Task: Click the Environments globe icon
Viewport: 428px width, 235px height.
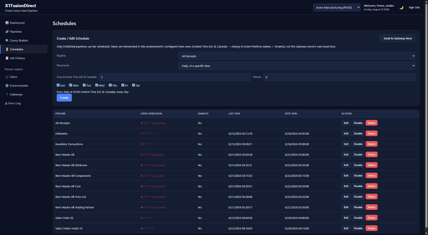Action: tap(7, 86)
